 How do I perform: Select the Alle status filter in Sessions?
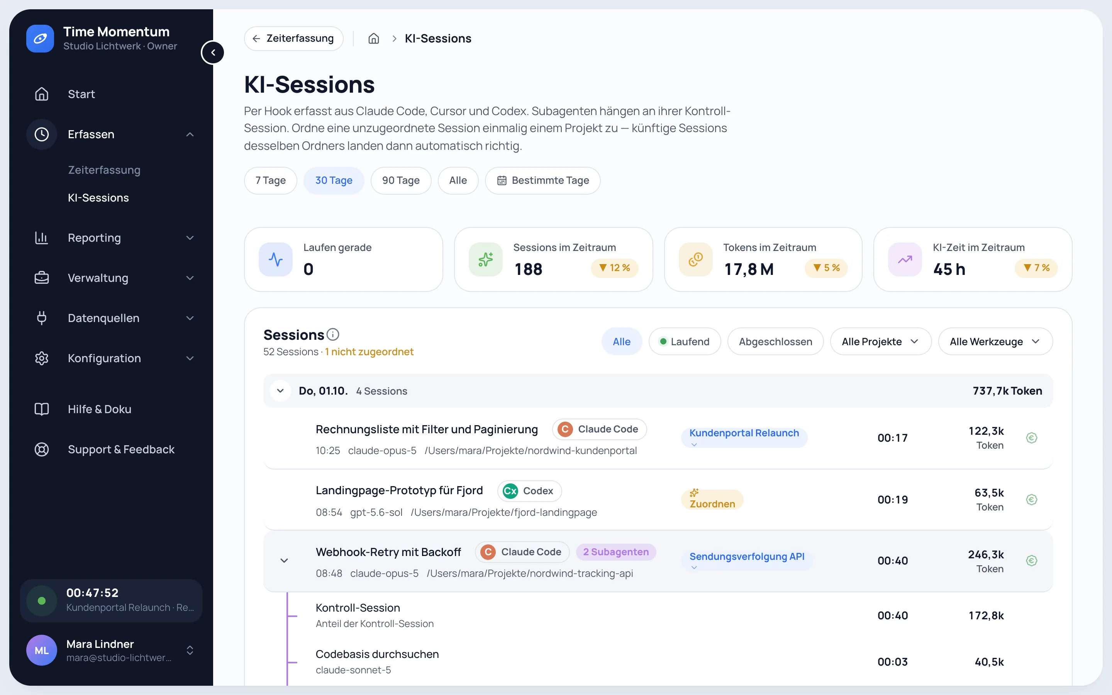(622, 342)
